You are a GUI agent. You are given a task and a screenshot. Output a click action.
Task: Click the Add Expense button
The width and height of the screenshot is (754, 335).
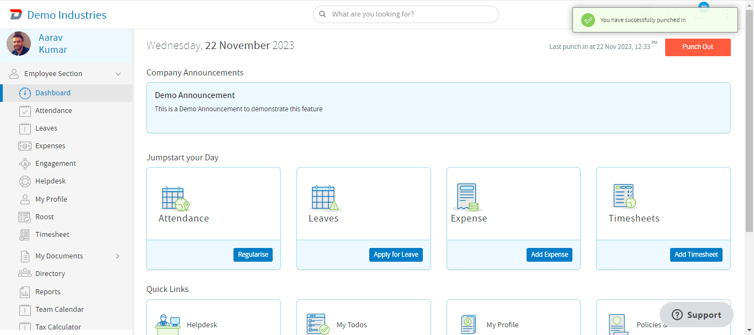(549, 255)
